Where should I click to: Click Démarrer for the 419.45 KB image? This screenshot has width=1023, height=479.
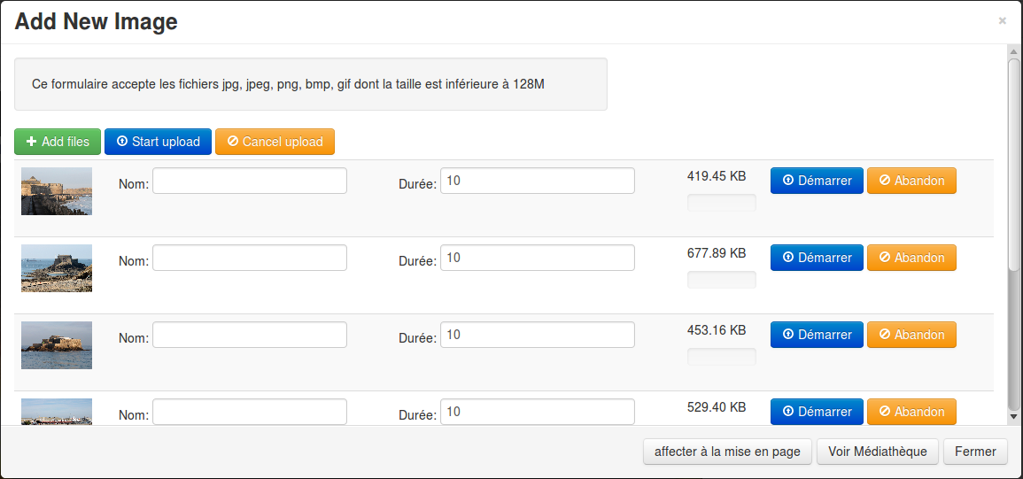pos(817,181)
